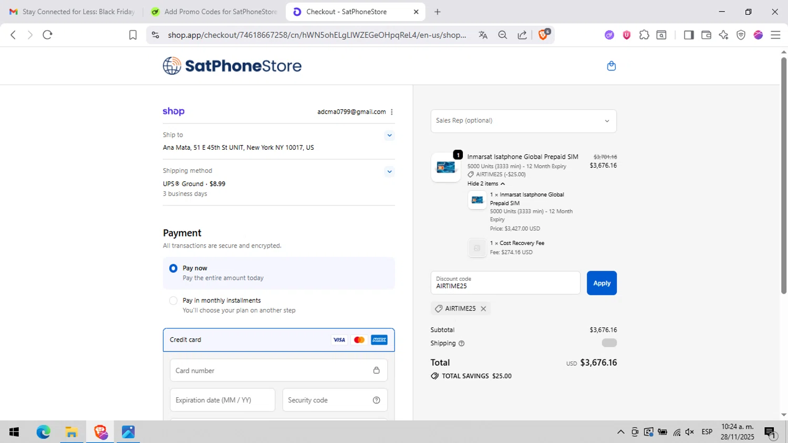
Task: Select the Credit card payment header
Action: tap(278, 339)
